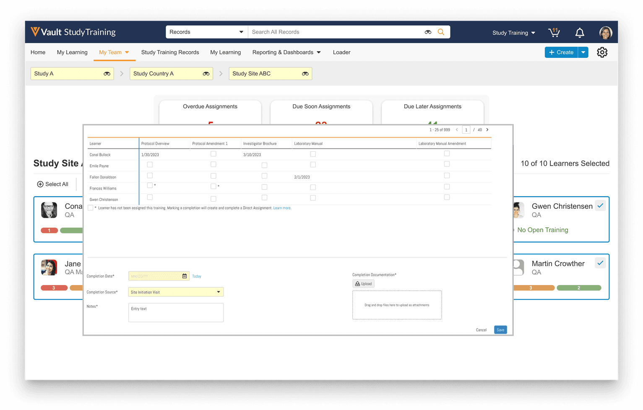643x410 pixels.
Task: Check Protocol Amendment 1 for Conal Bullock
Action: pos(213,154)
